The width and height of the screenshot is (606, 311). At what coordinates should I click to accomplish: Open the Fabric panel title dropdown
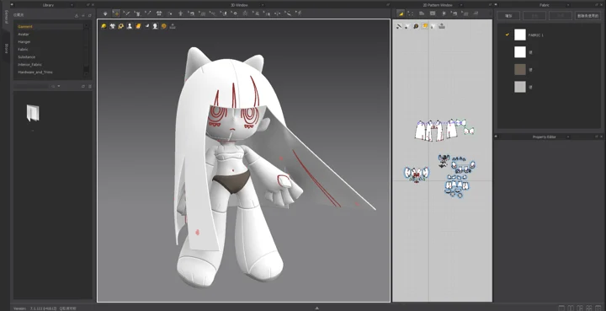tap(568, 5)
